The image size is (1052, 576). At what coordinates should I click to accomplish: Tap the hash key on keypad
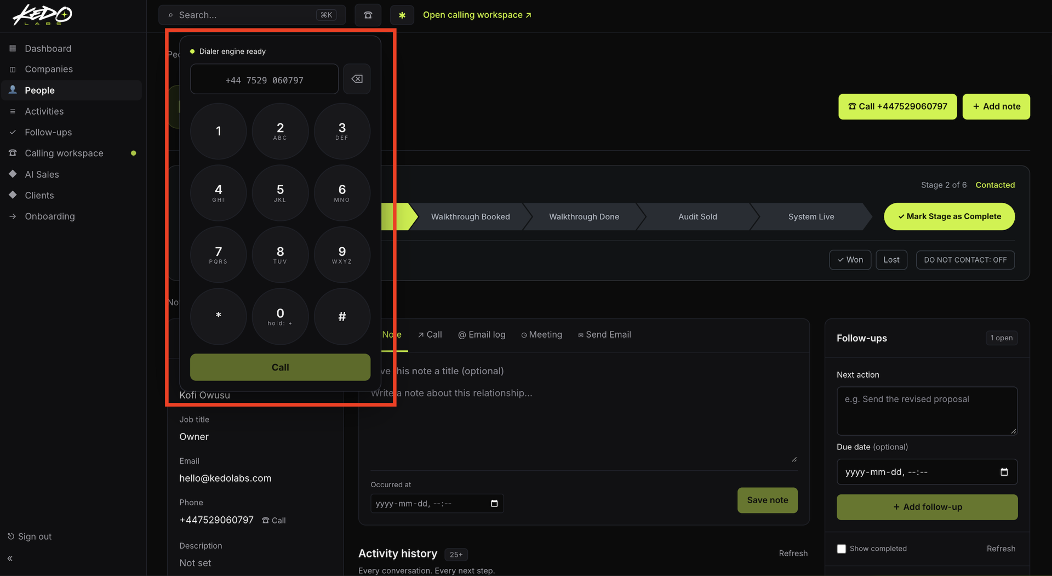pos(342,316)
